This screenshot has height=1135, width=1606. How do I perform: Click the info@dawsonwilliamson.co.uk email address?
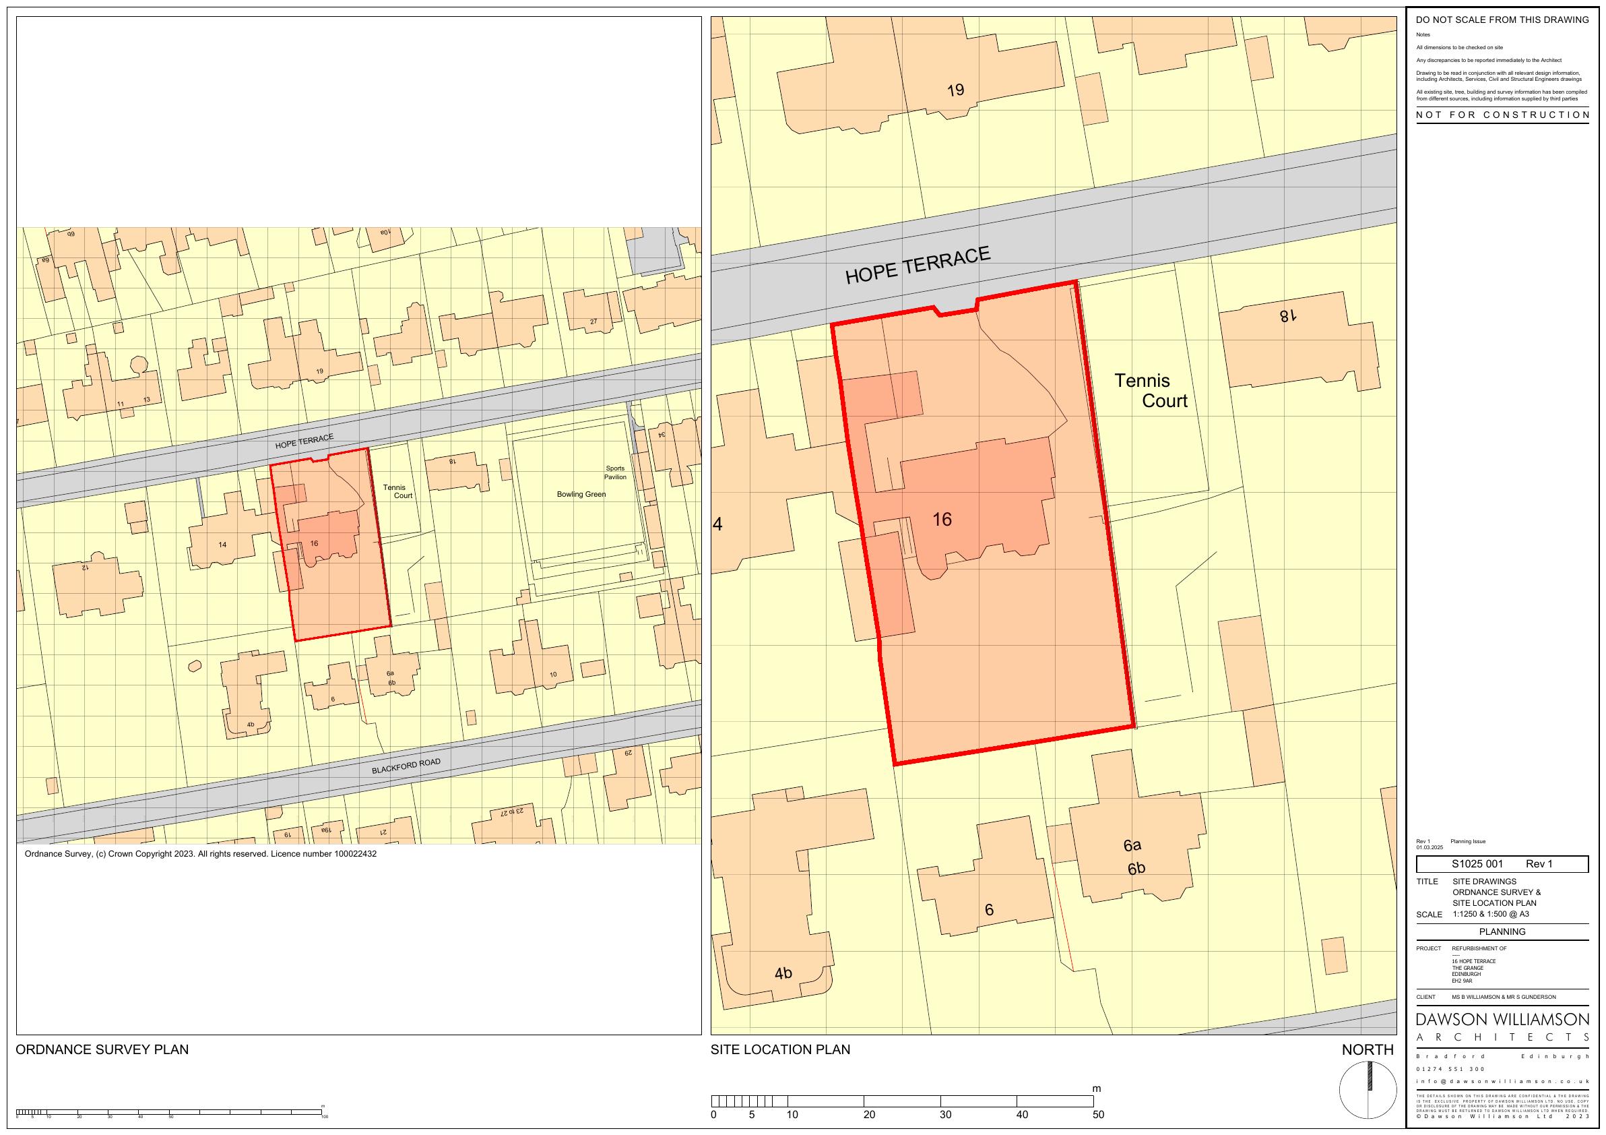[1502, 1081]
